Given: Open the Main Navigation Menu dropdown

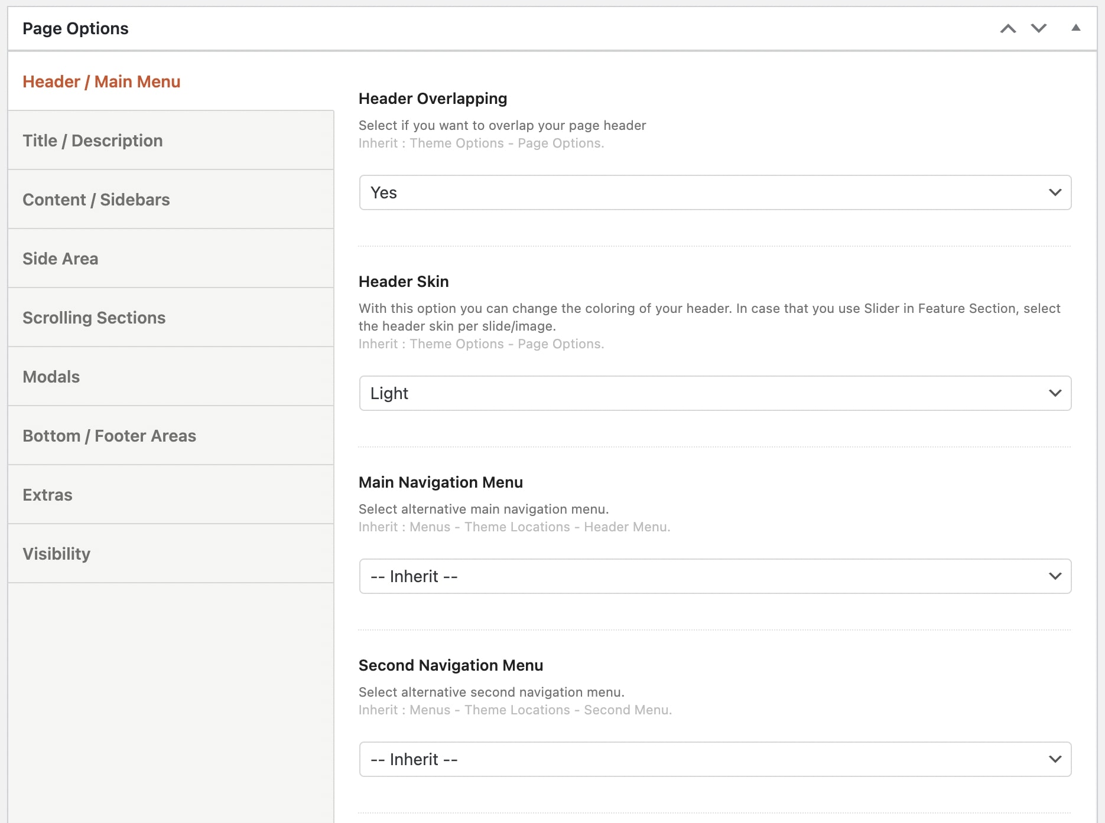Looking at the screenshot, I should (715, 576).
